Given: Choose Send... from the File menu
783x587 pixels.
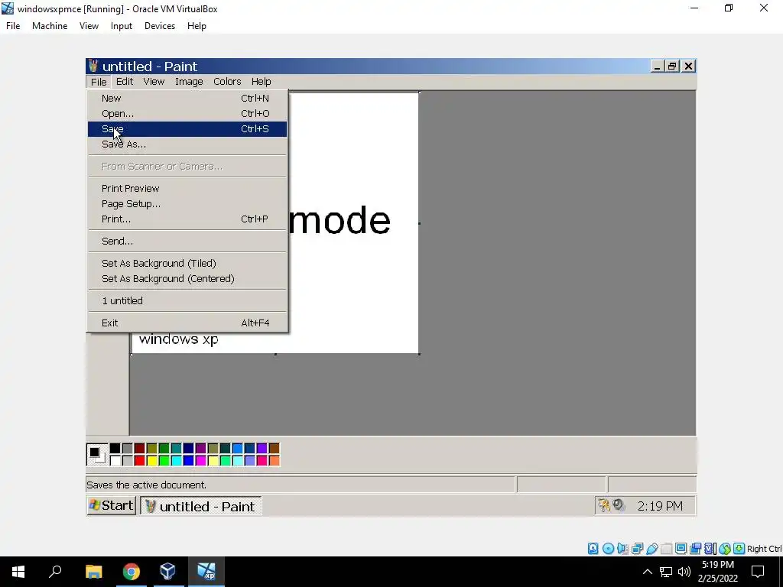Looking at the screenshot, I should coord(187,241).
